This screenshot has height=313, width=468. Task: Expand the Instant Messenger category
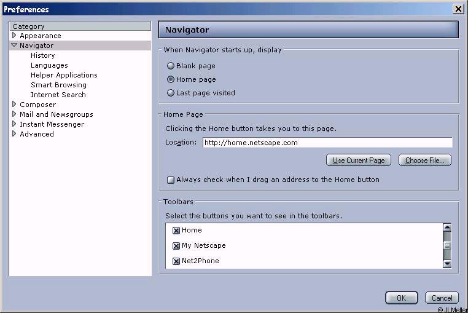tap(14, 124)
